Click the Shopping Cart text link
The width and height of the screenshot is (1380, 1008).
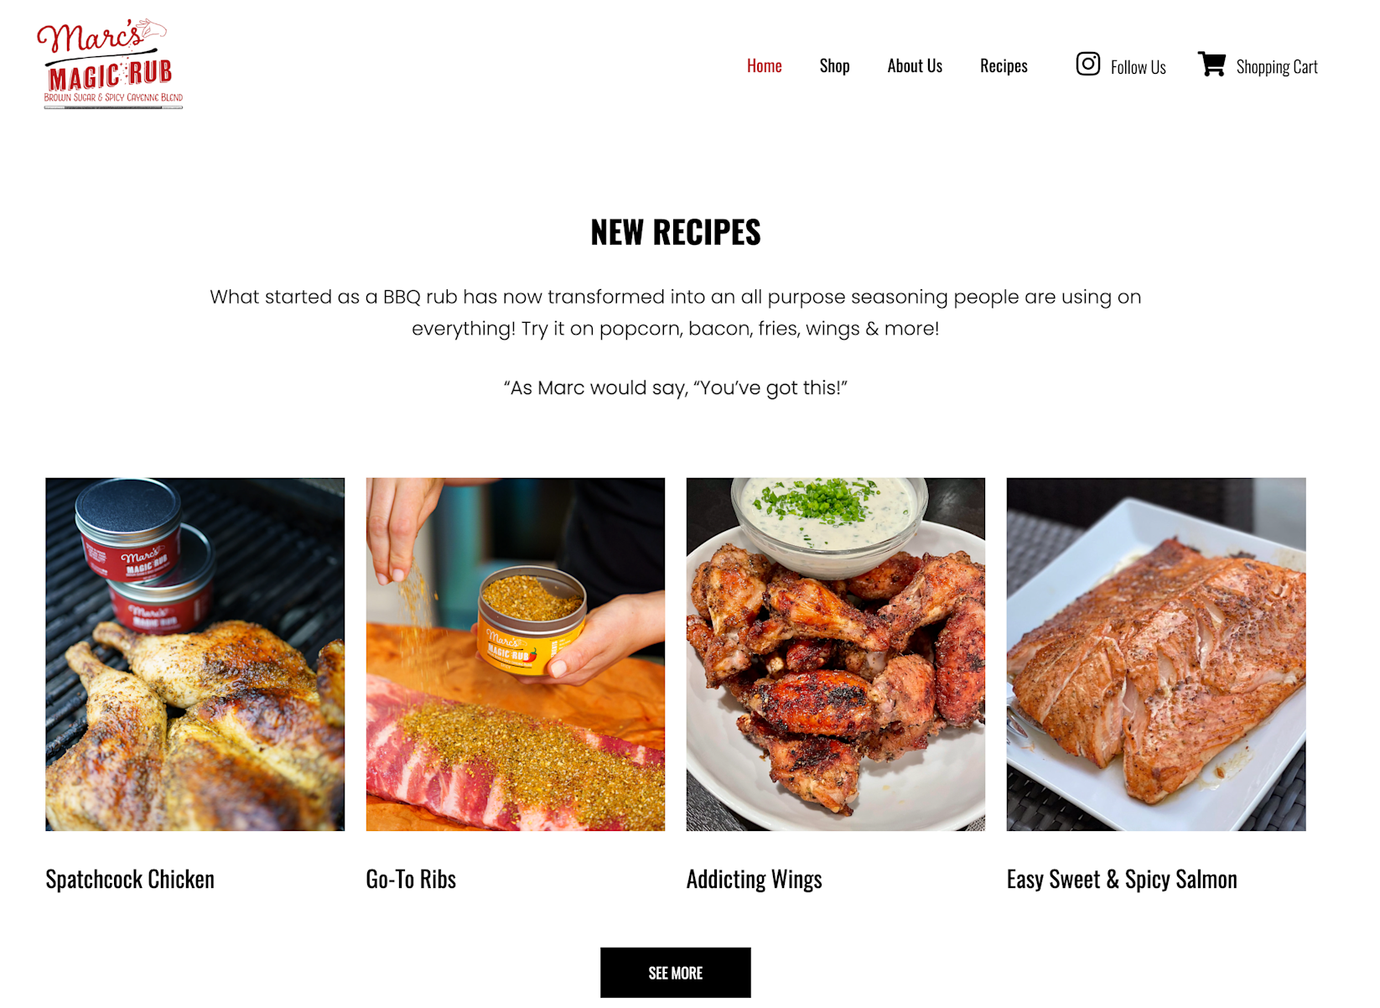coord(1276,67)
